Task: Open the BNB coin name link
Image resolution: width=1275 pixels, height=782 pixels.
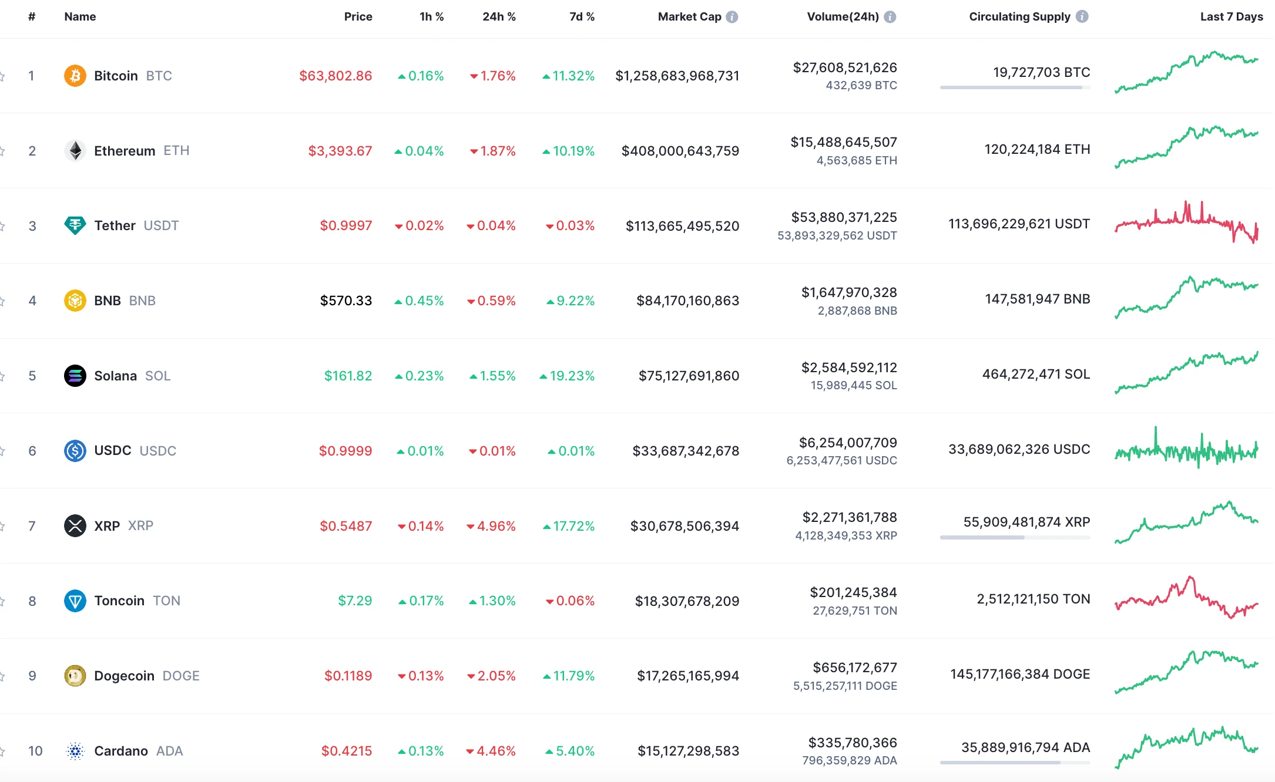Action: coord(108,301)
